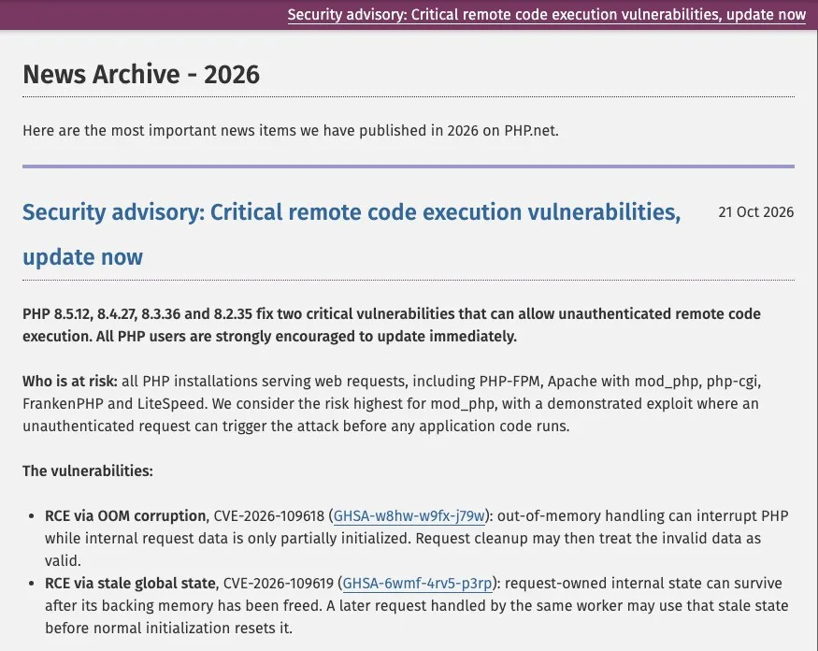Click the '21 Oct 2026' article date
The height and width of the screenshot is (651, 818).
coord(756,212)
